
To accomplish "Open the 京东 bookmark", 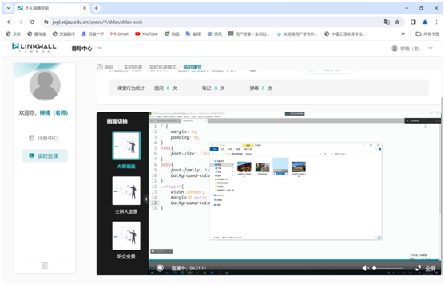I will [x=14, y=33].
